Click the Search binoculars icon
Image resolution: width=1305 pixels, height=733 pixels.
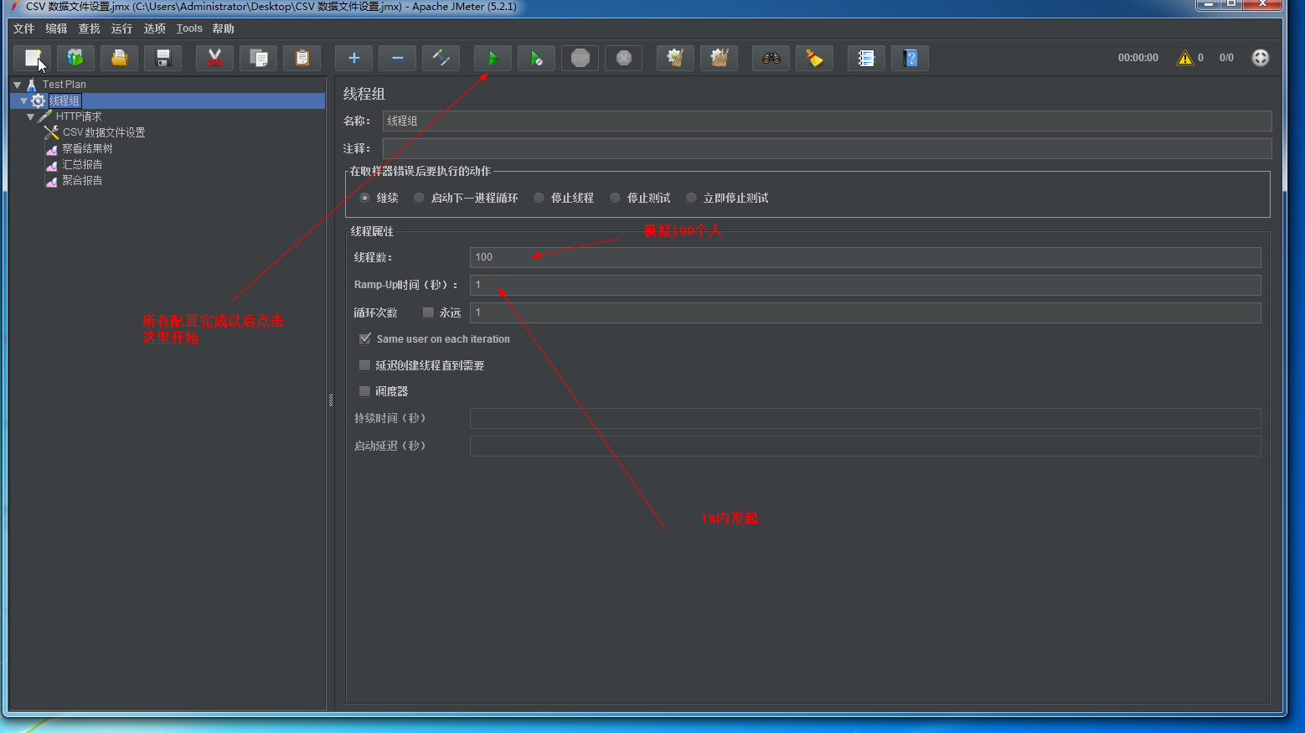771,58
